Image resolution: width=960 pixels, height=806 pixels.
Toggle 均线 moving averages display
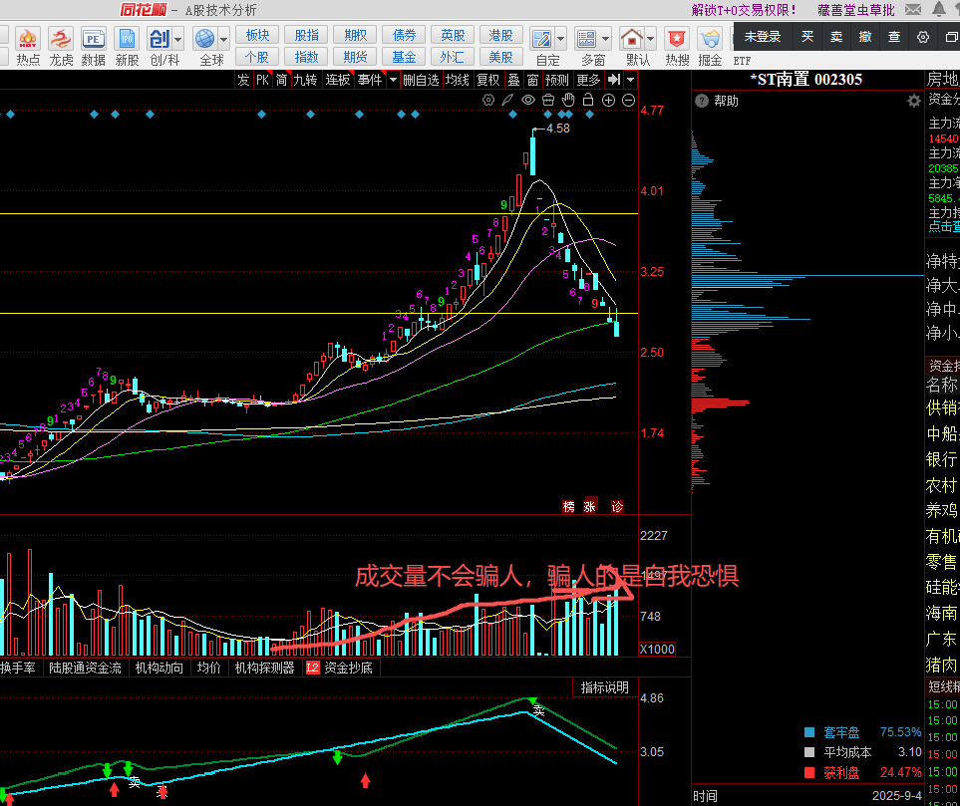click(x=457, y=80)
